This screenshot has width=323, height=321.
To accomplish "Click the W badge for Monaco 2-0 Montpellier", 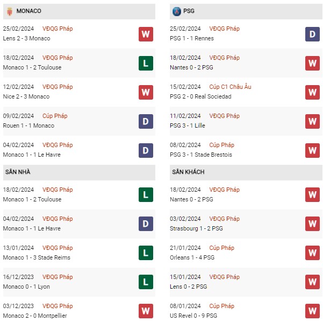I will pos(146,311).
